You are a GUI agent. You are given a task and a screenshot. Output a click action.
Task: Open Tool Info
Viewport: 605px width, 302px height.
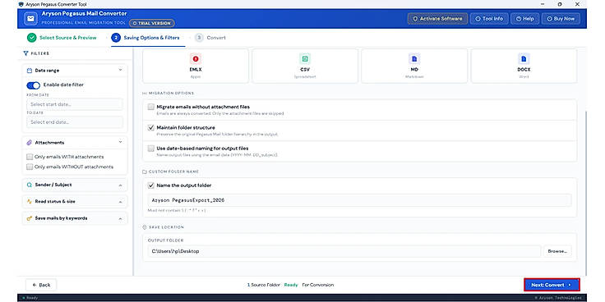tap(489, 19)
